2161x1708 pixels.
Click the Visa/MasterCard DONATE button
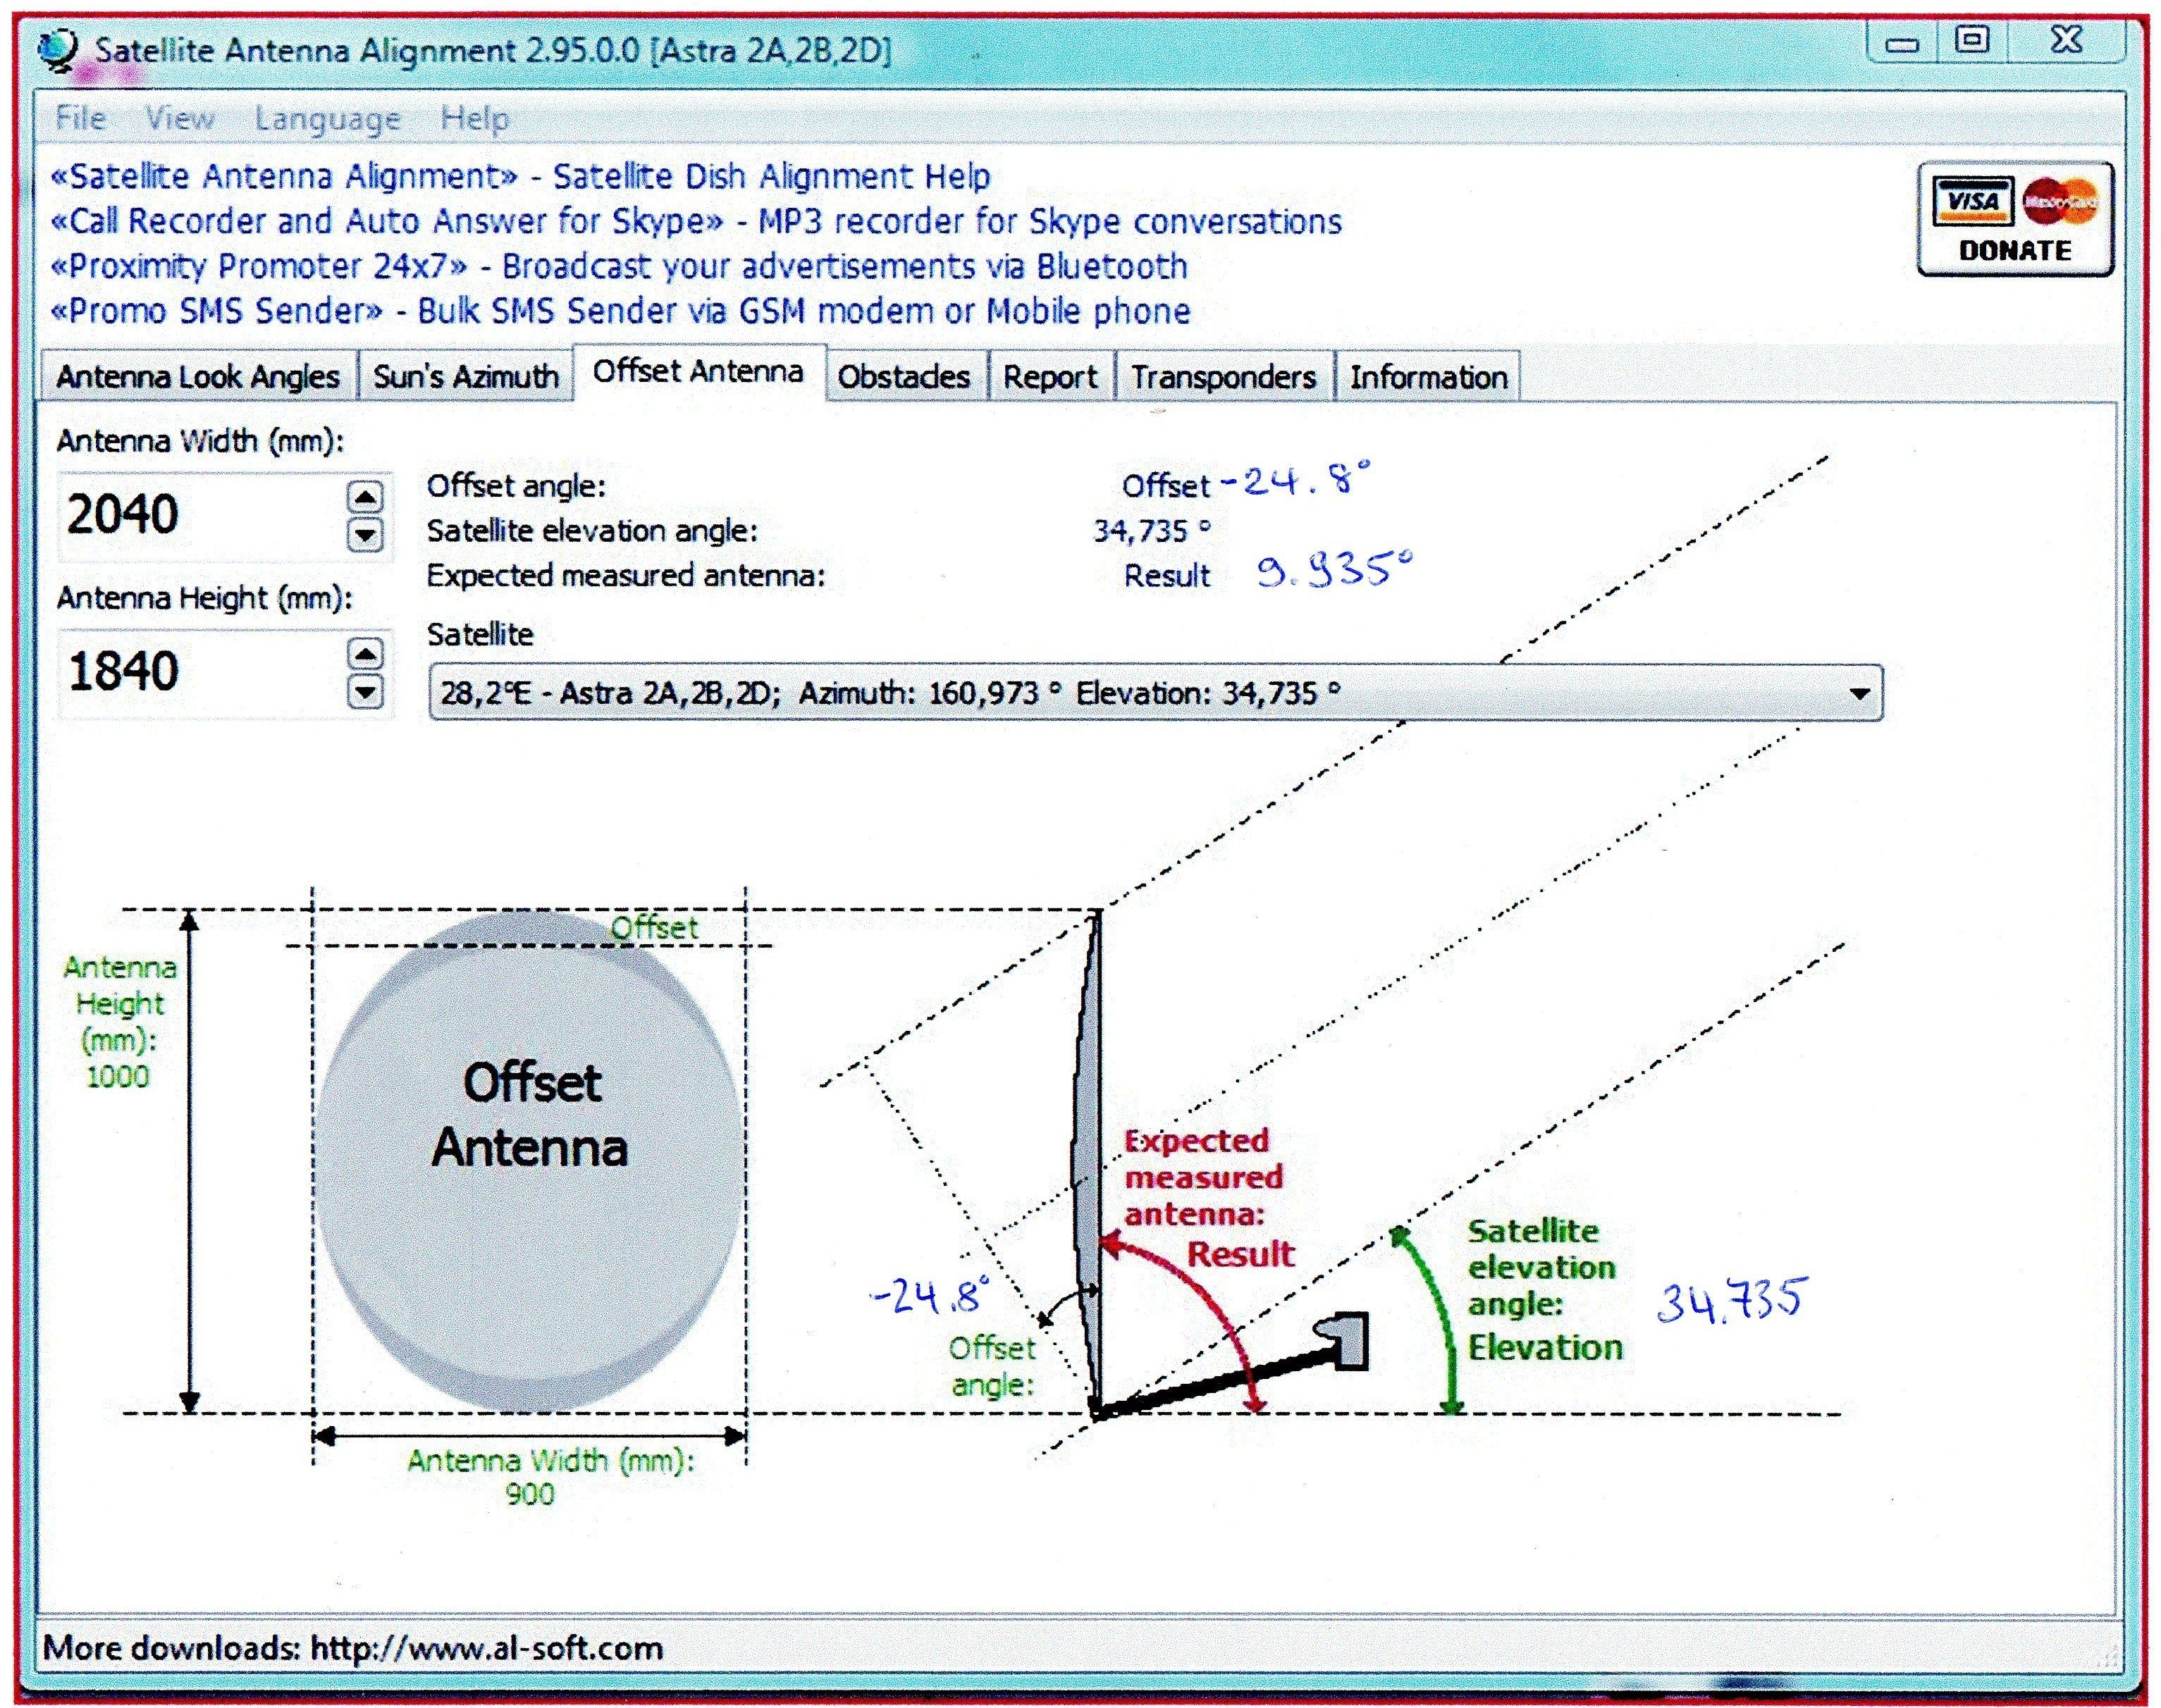click(2015, 218)
